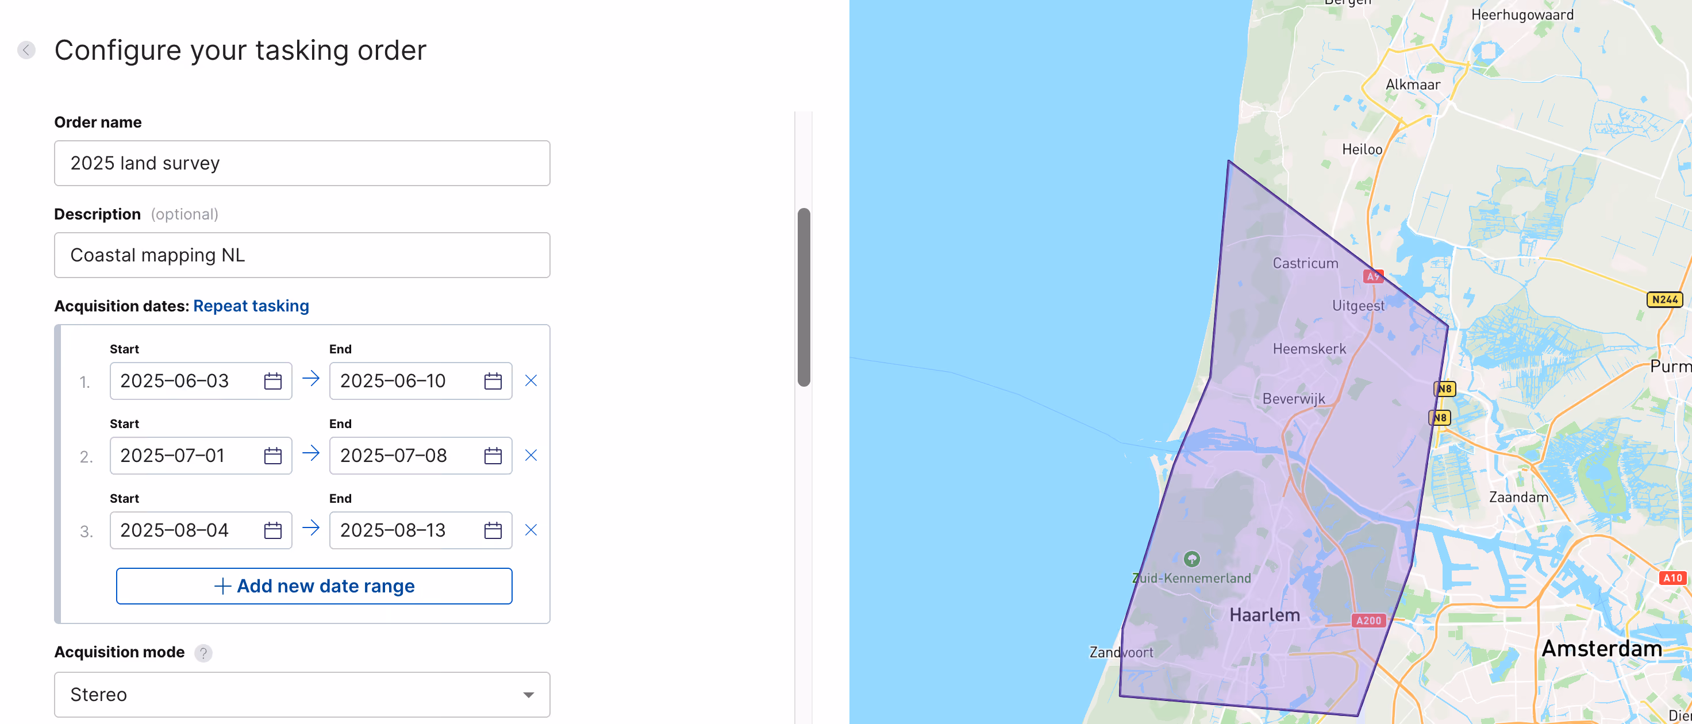Open calendar for end date 2025-07-08
Viewport: 1692px width, 724px height.
(x=493, y=456)
